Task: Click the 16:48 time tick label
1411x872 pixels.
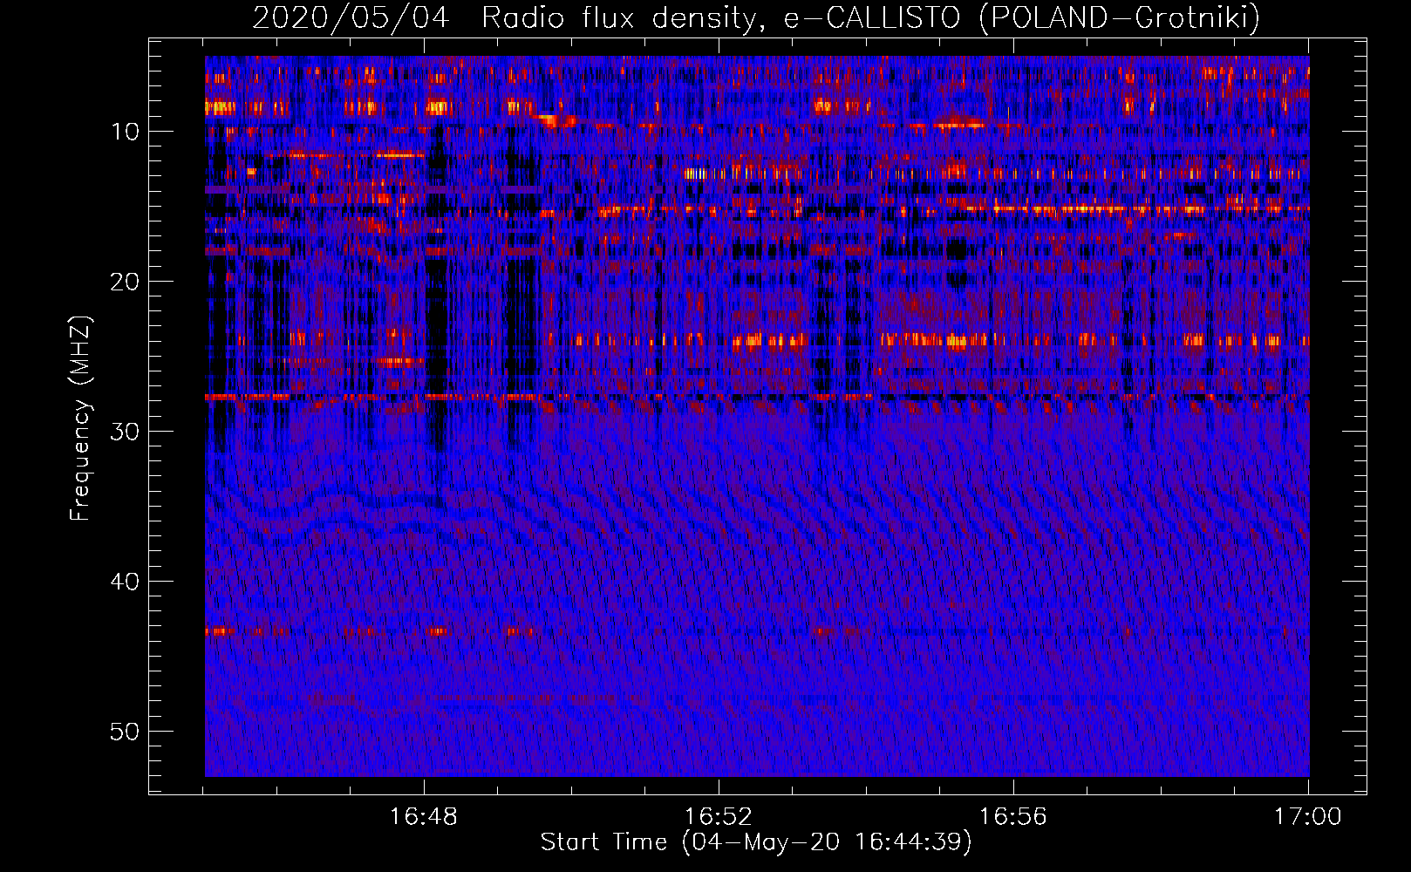Action: (x=424, y=817)
